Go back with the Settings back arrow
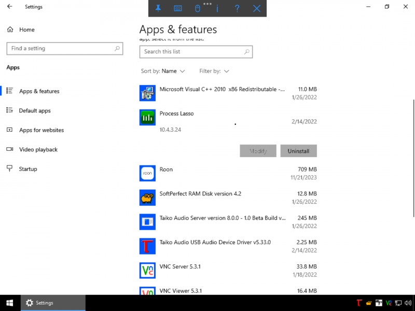 10,7
